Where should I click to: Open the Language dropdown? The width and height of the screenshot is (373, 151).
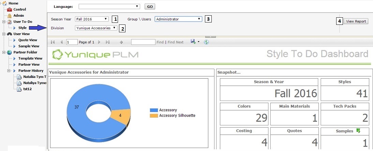coord(109,6)
